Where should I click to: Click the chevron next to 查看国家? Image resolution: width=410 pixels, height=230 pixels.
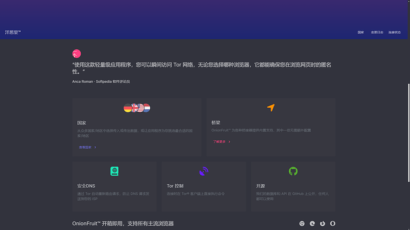click(95, 147)
